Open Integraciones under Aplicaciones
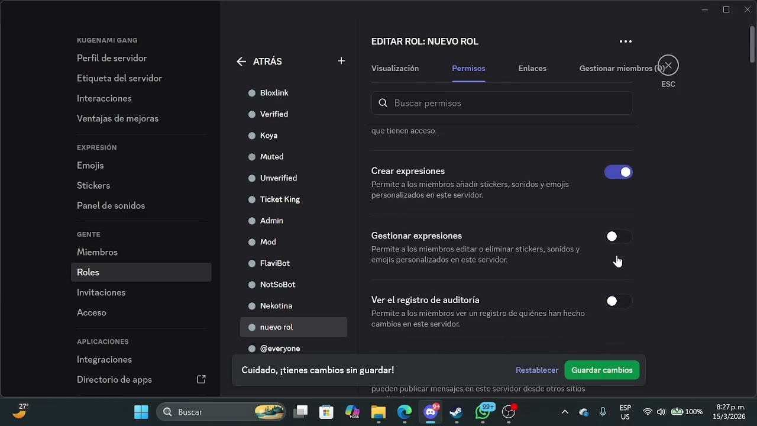Screen dimensions: 757x426 point(104,360)
